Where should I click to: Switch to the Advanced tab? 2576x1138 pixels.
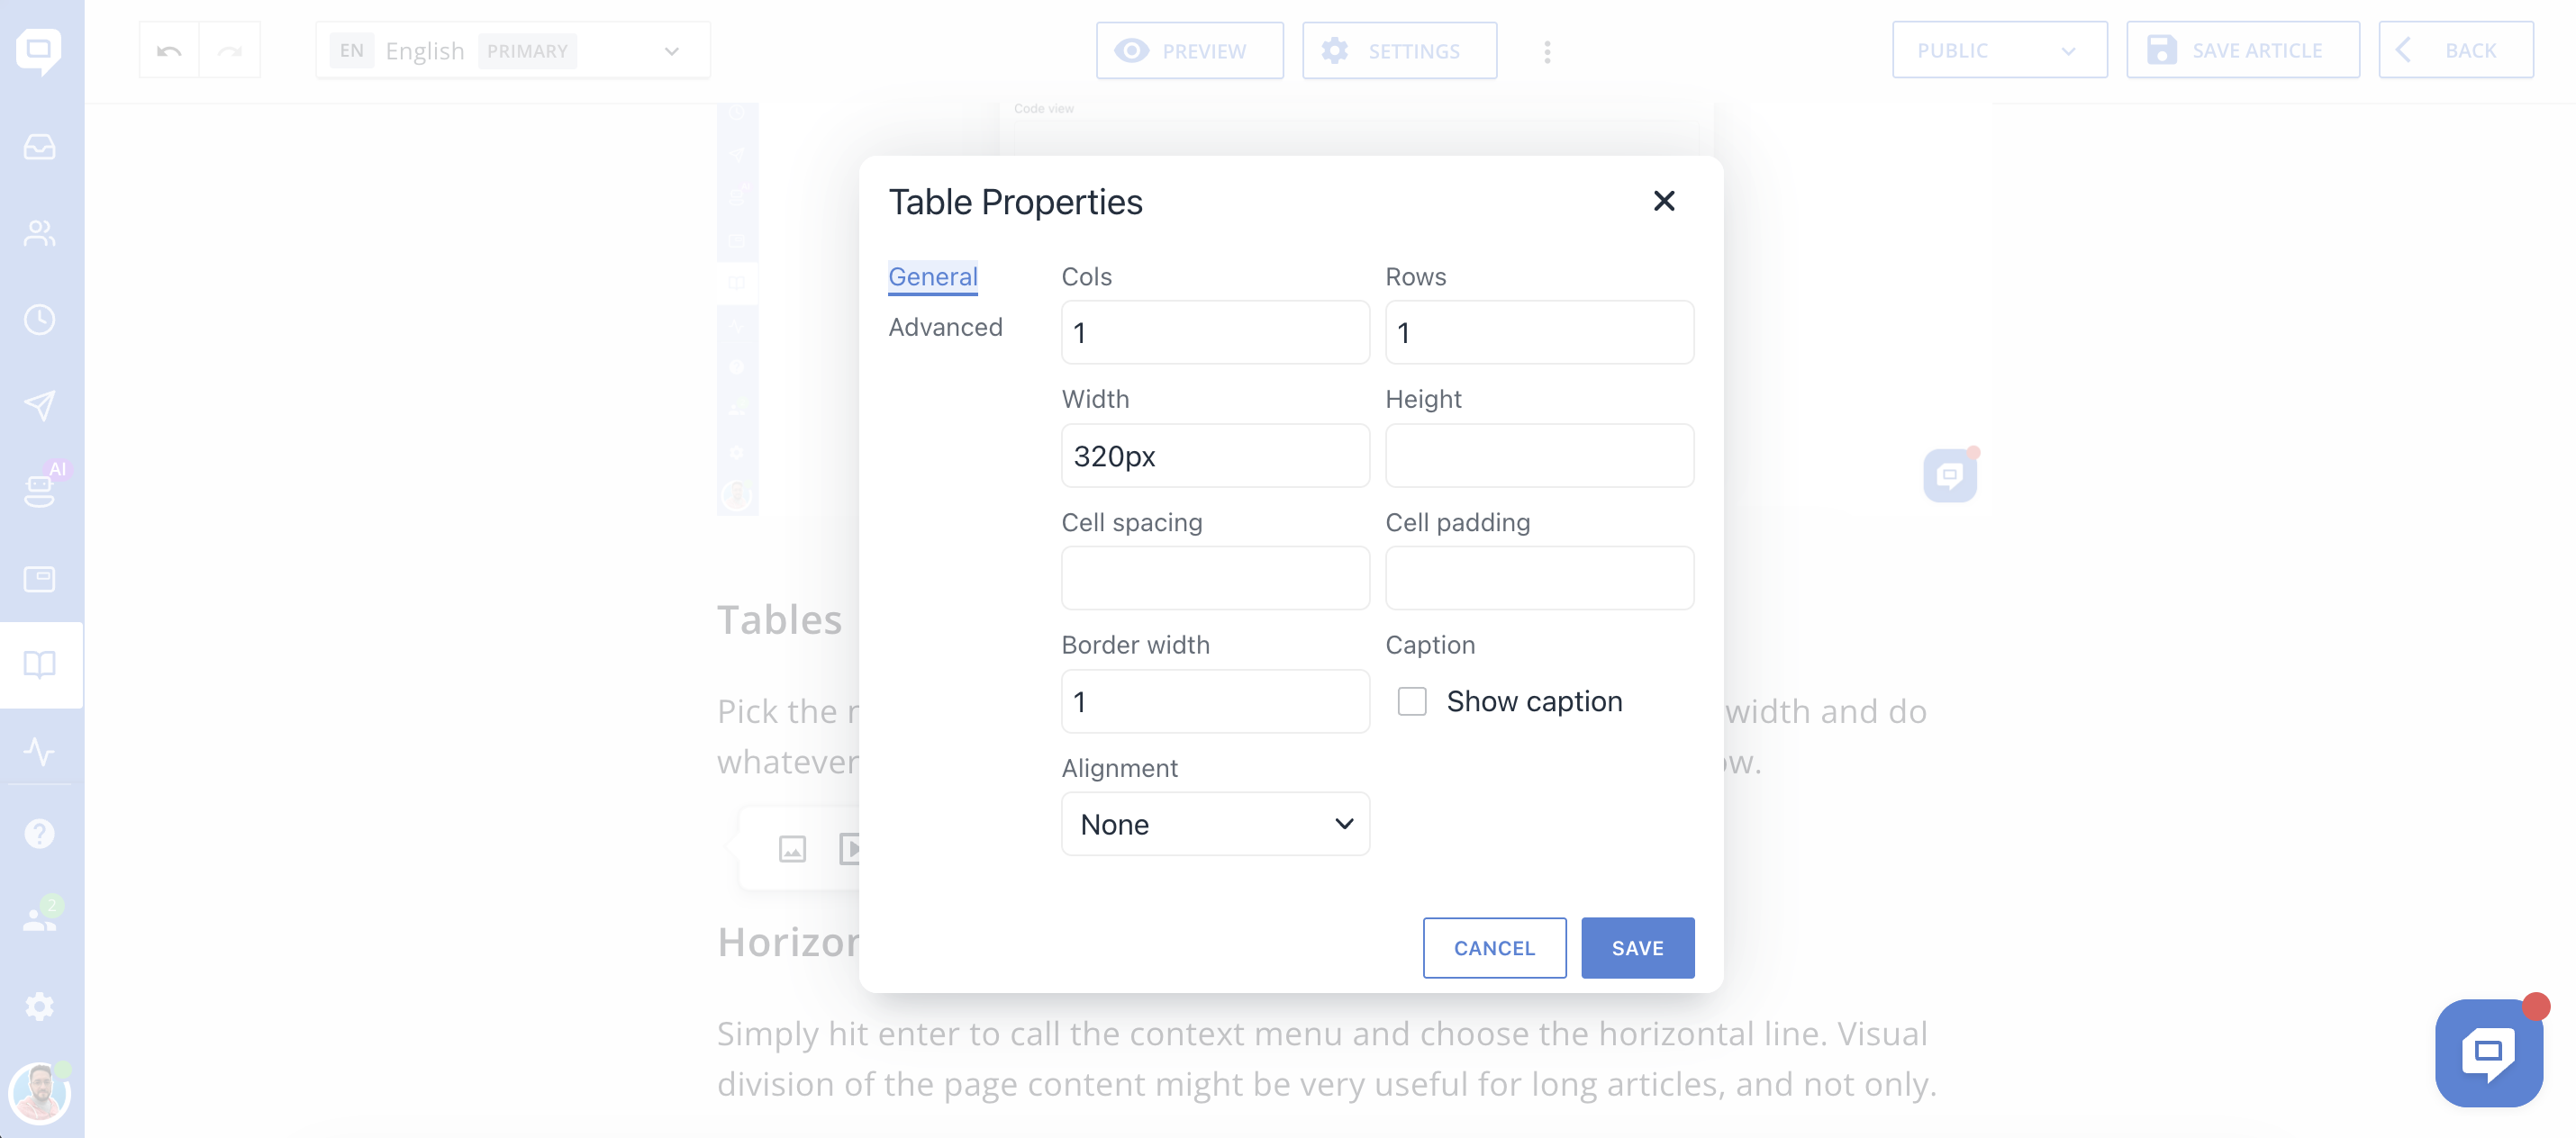pyautogui.click(x=945, y=328)
